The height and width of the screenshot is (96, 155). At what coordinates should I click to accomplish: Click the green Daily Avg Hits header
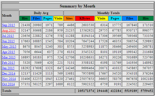25,18
